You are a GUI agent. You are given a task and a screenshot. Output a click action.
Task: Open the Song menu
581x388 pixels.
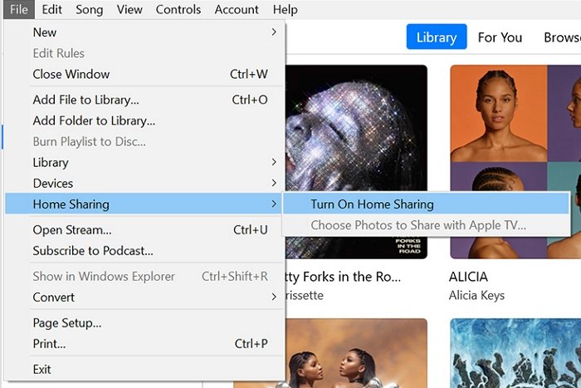(90, 9)
